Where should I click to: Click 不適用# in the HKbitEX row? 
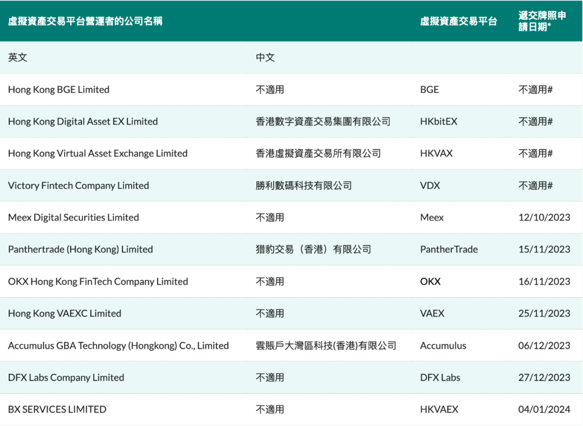pos(536,121)
